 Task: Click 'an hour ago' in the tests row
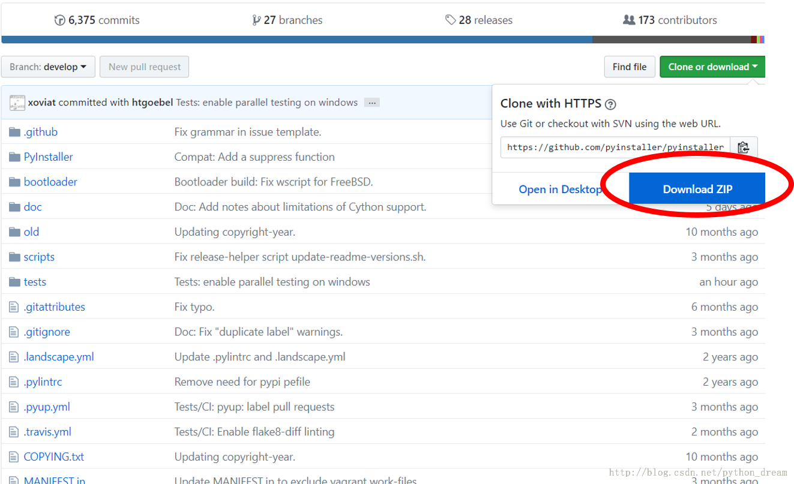pos(729,282)
